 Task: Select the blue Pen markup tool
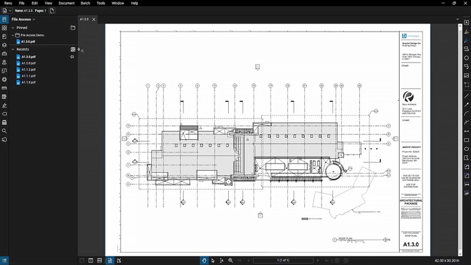point(466,40)
